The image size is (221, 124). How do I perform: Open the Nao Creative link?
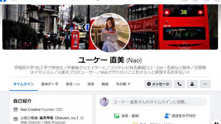click(31, 110)
